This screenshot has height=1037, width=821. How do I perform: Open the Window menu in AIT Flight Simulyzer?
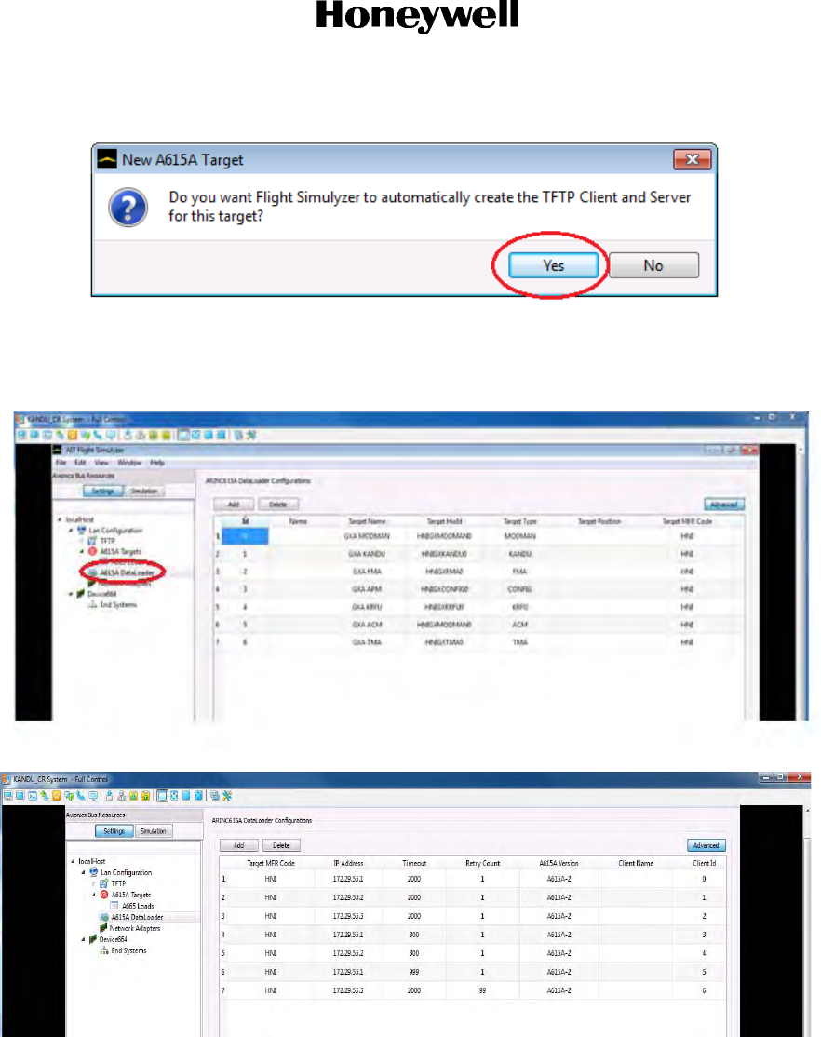click(129, 463)
